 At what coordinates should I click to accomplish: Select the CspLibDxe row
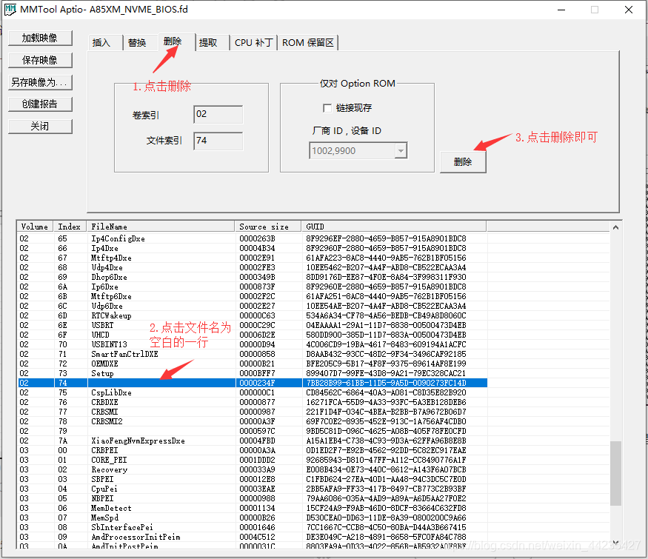[x=253, y=393]
